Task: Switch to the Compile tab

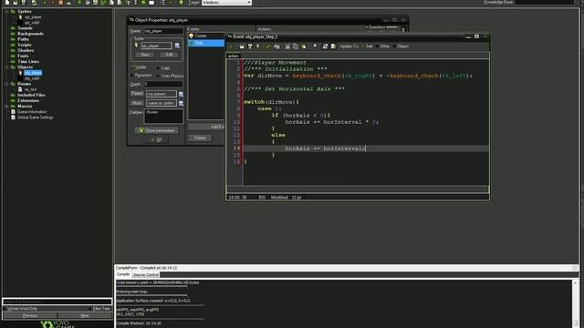Action: pos(123,274)
